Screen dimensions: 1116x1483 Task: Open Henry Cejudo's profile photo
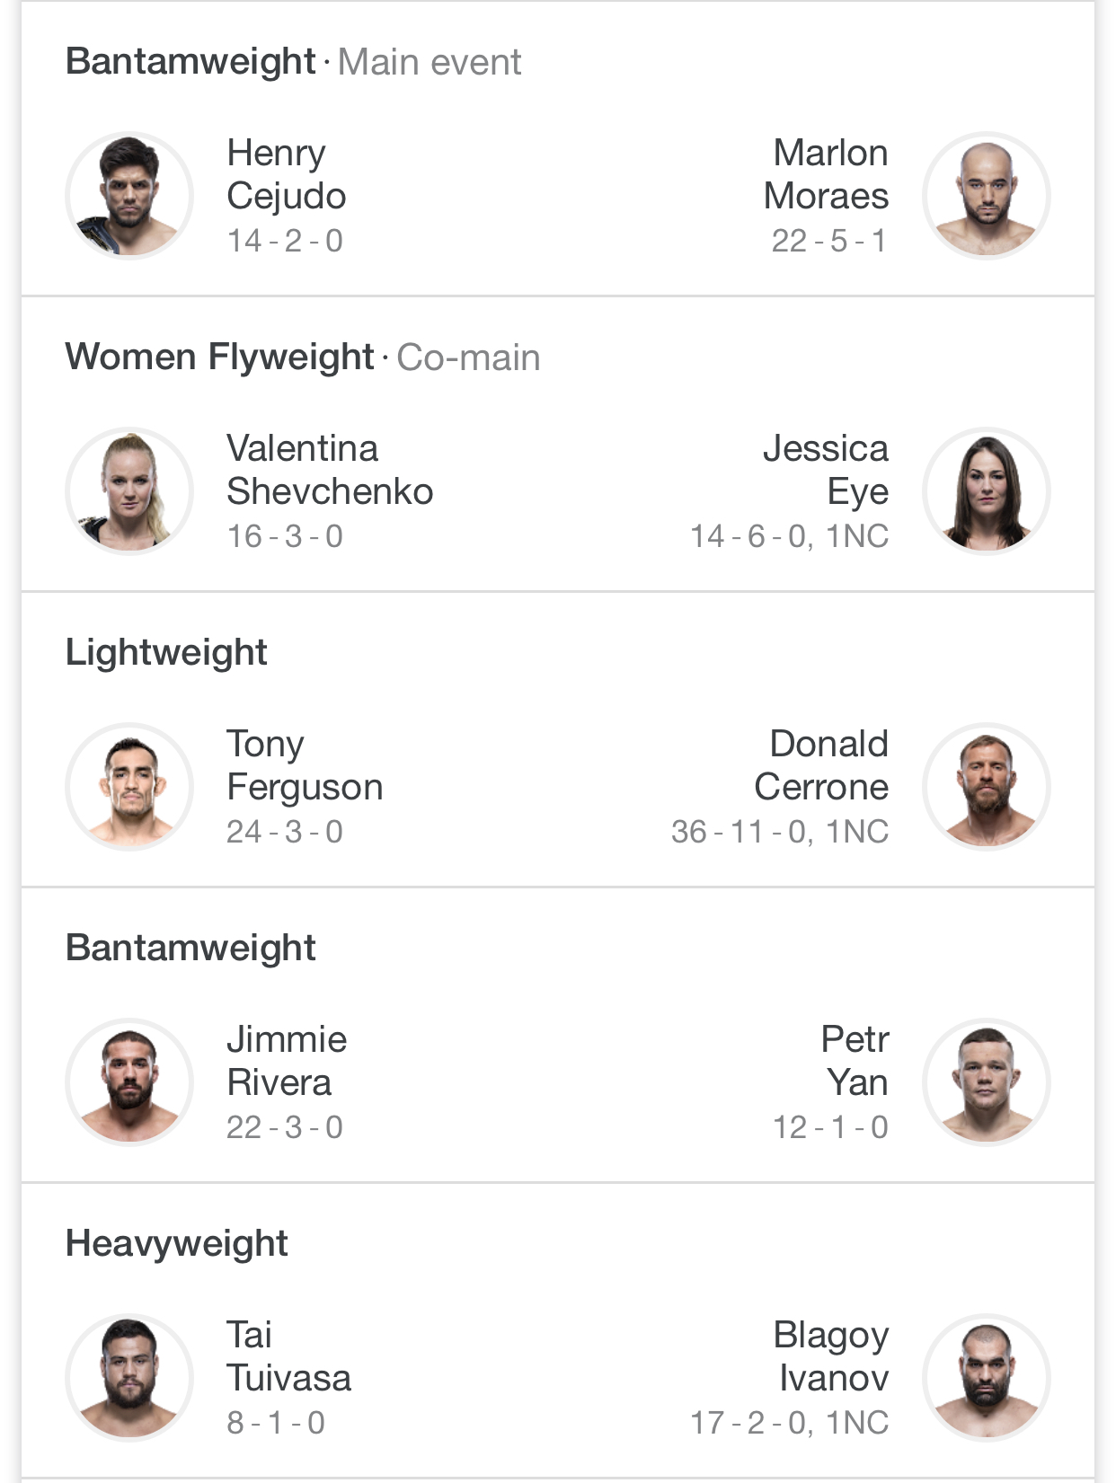(x=129, y=196)
